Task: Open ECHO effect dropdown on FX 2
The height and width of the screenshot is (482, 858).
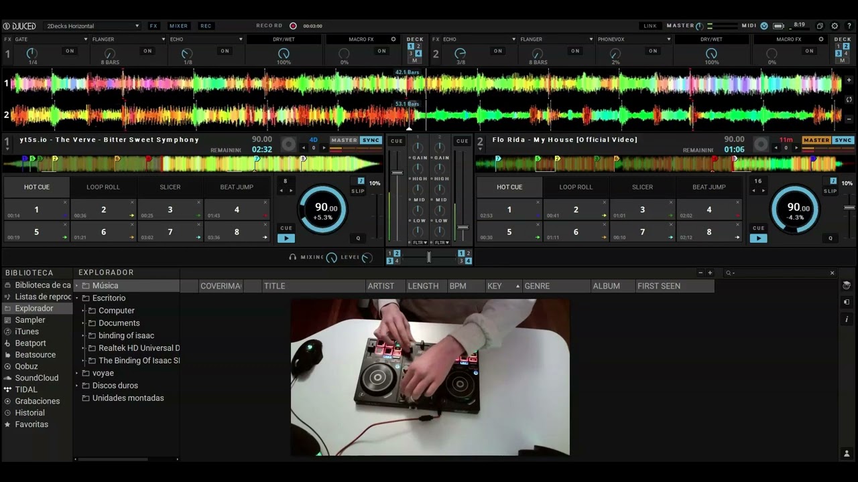Action: pyautogui.click(x=479, y=39)
